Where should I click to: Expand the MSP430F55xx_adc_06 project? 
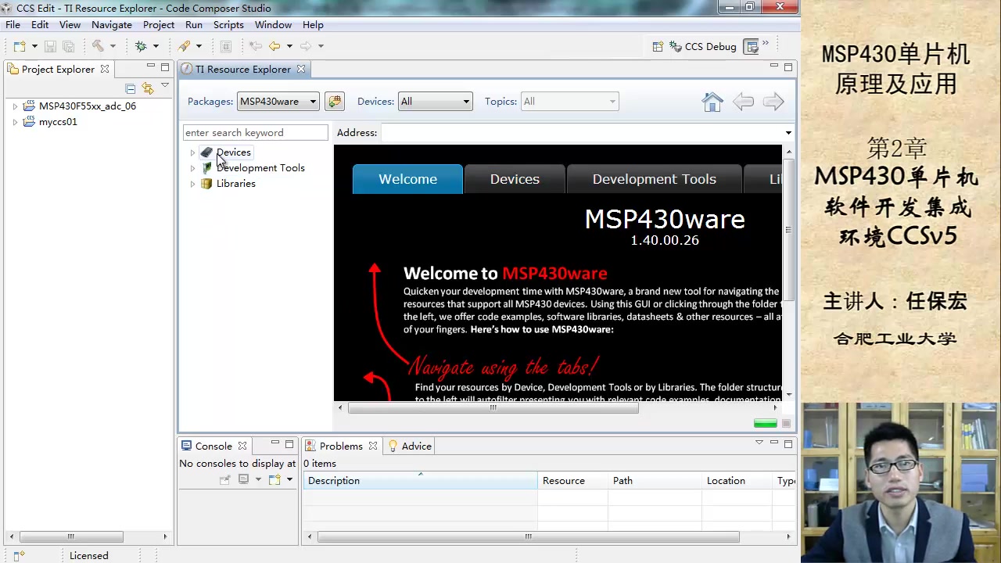tap(15, 106)
